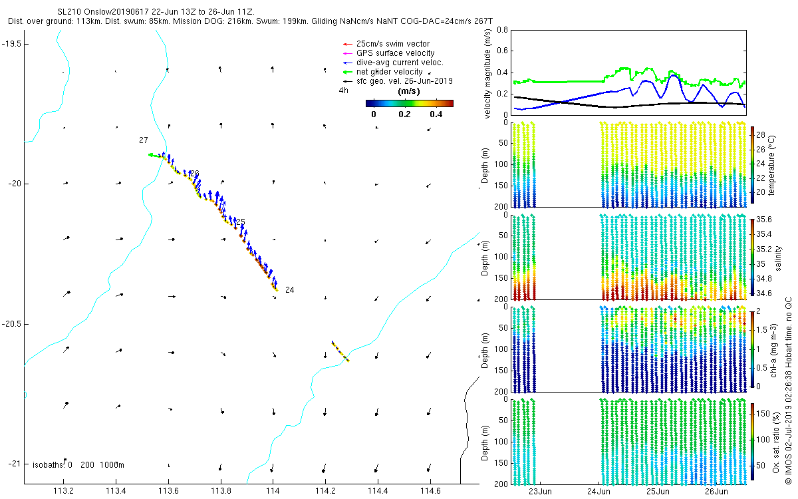The height and width of the screenshot is (499, 798).
Task: Click the 'isobaths: 0 200 1000m' note
Action: click(78, 465)
